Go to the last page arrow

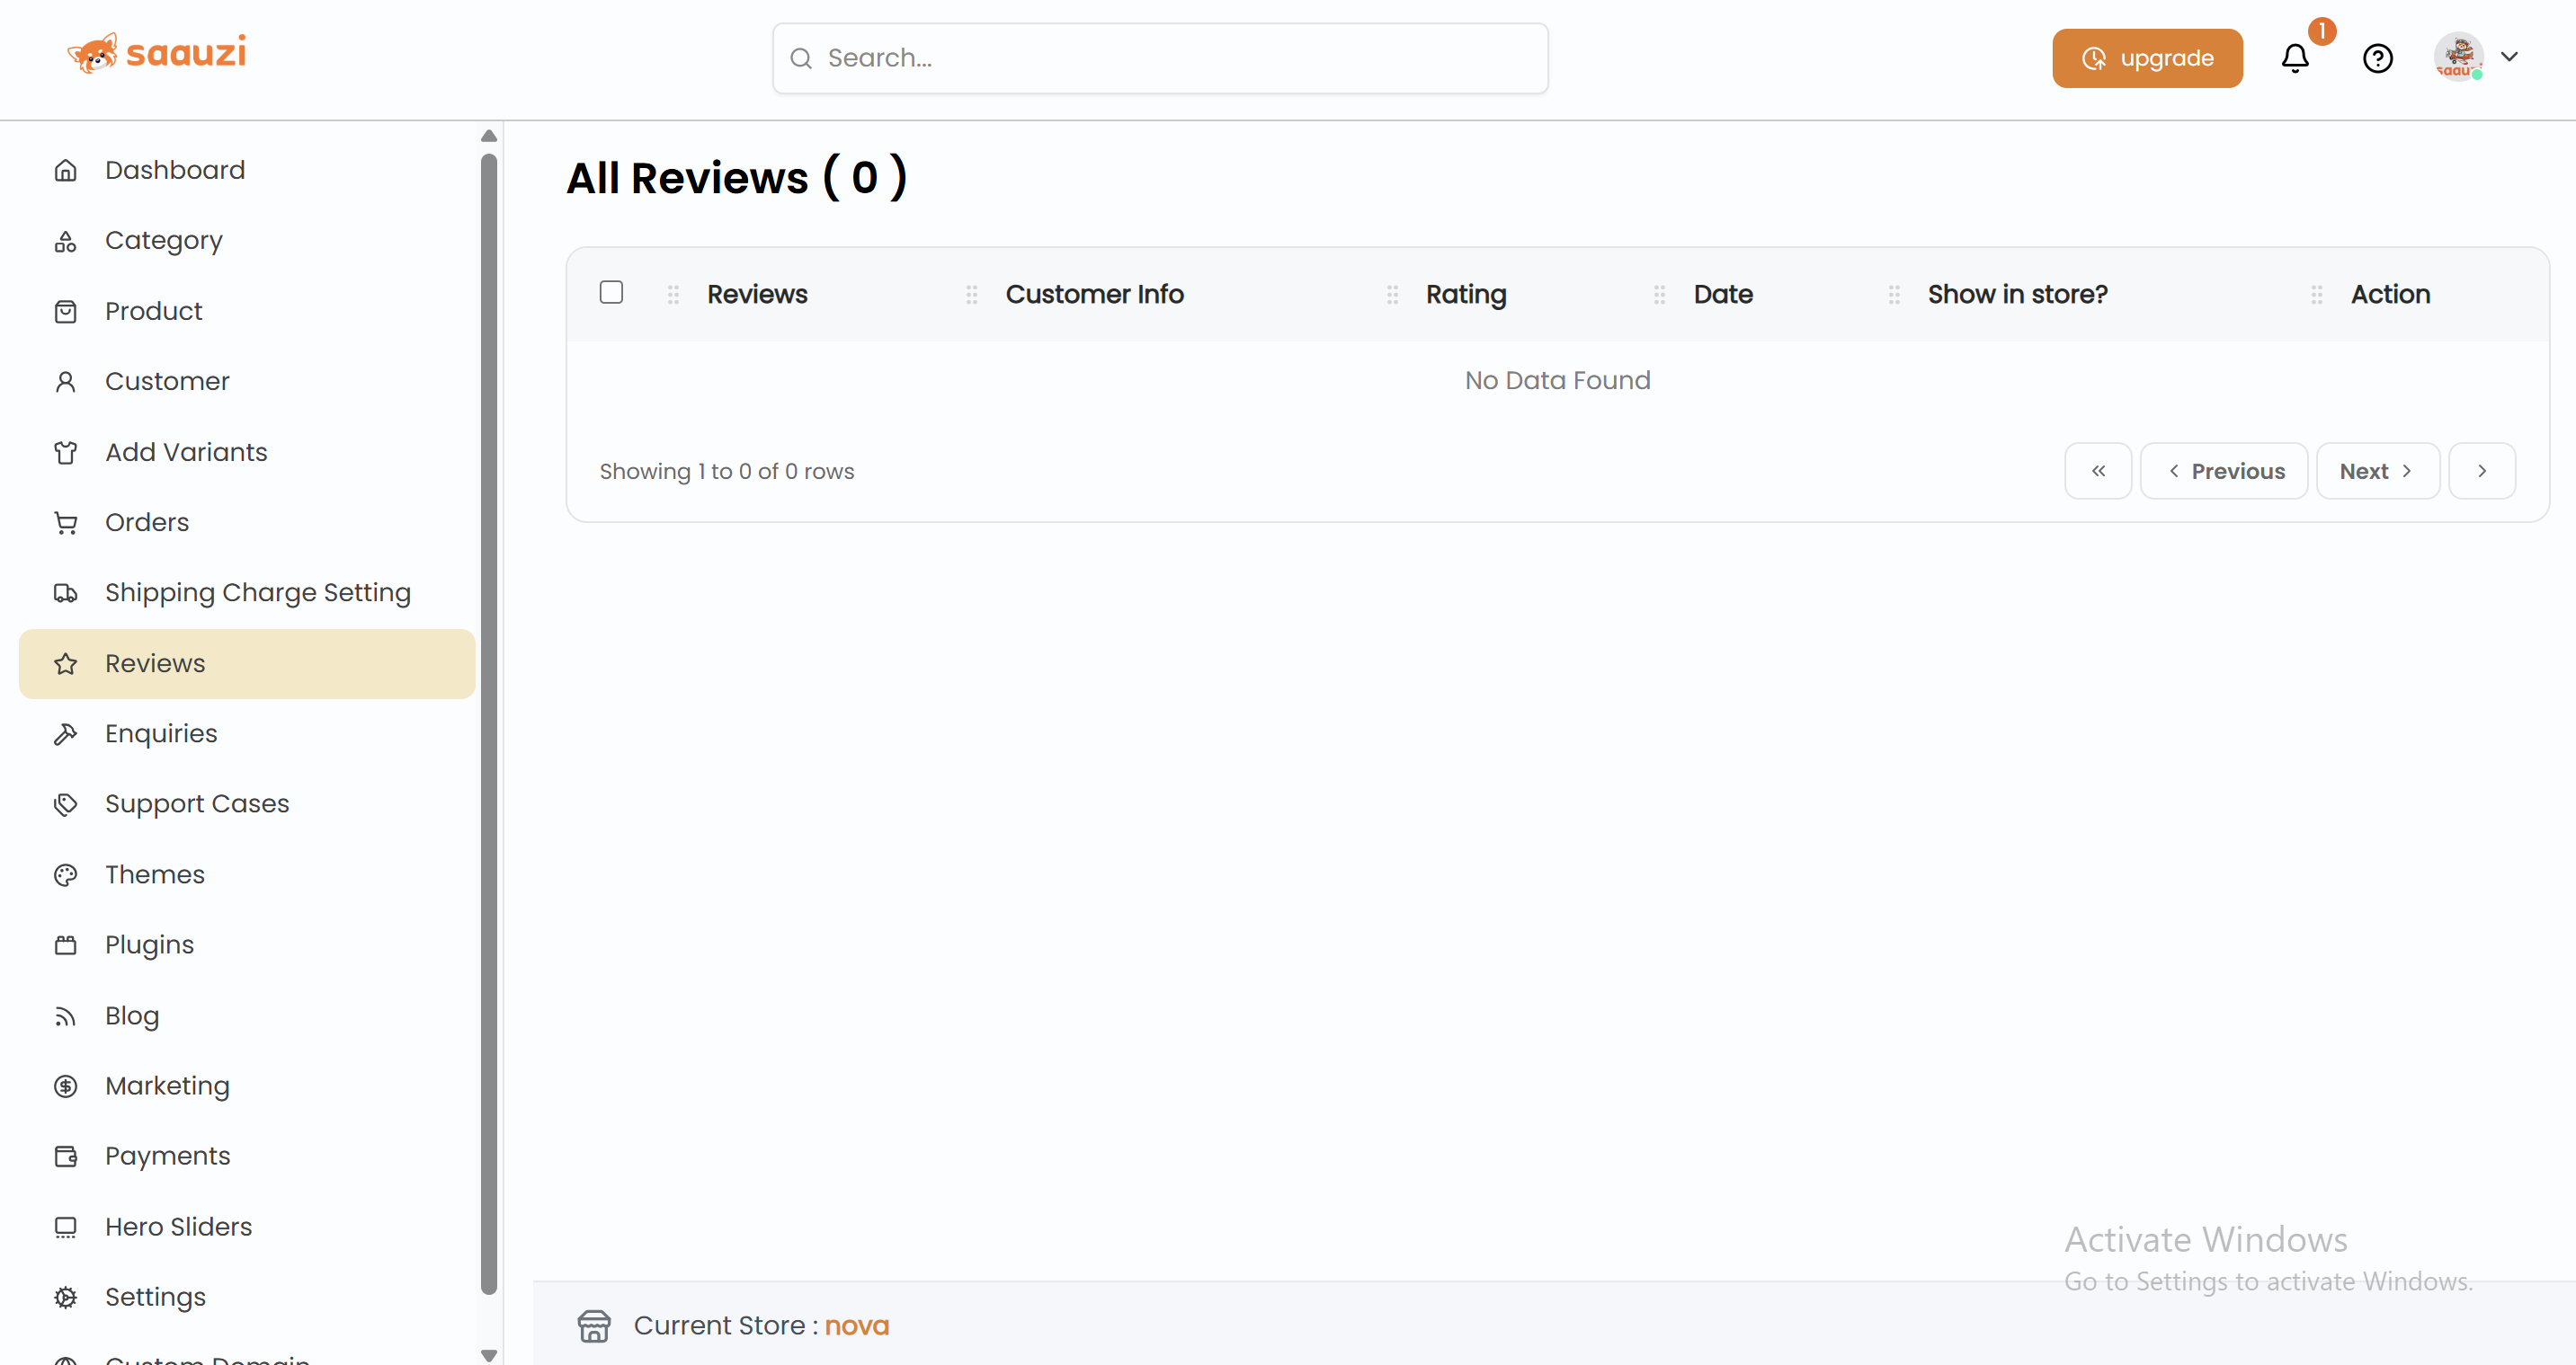pos(2481,471)
